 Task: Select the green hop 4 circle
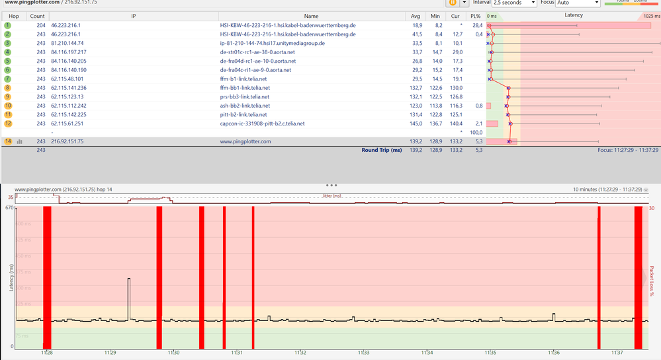(7, 52)
